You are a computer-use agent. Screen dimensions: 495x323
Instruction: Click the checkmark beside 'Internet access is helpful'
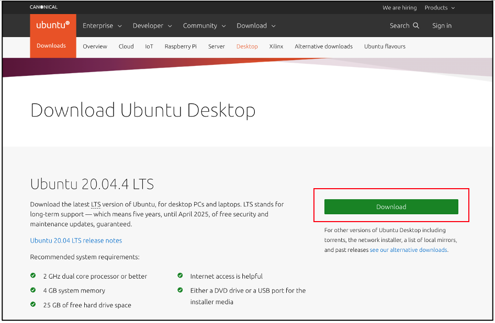(x=181, y=276)
